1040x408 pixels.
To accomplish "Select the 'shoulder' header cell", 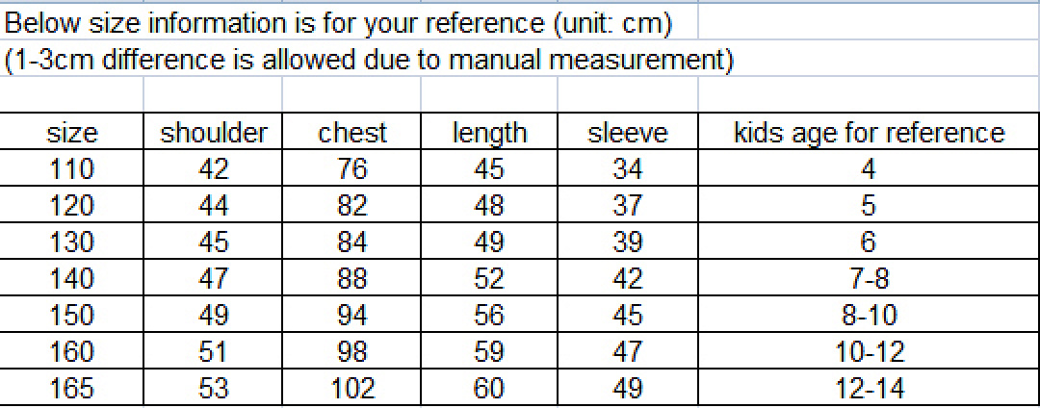I will 213,133.
